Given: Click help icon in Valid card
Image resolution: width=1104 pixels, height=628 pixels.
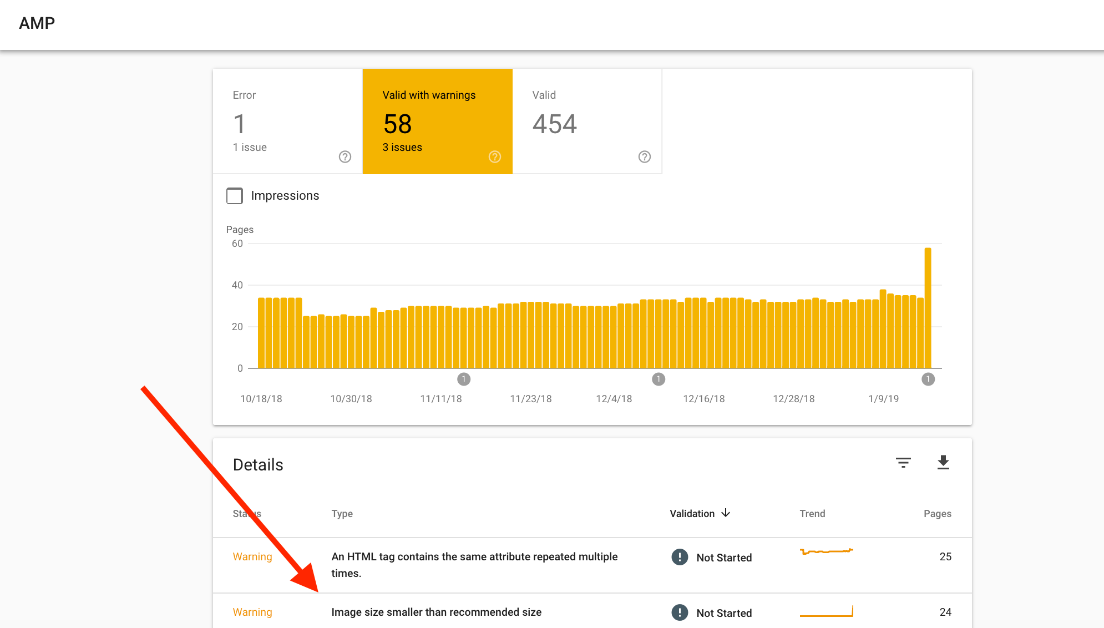Looking at the screenshot, I should click(x=645, y=157).
